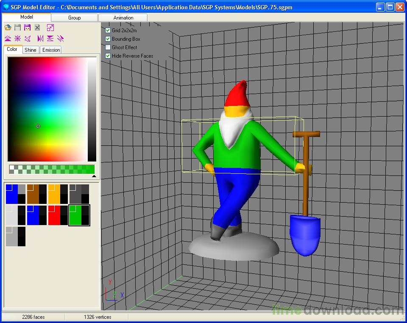Toggle the Hide Reverse Faces checkbox
Viewport: 407px width, 323px height.
tap(108, 56)
